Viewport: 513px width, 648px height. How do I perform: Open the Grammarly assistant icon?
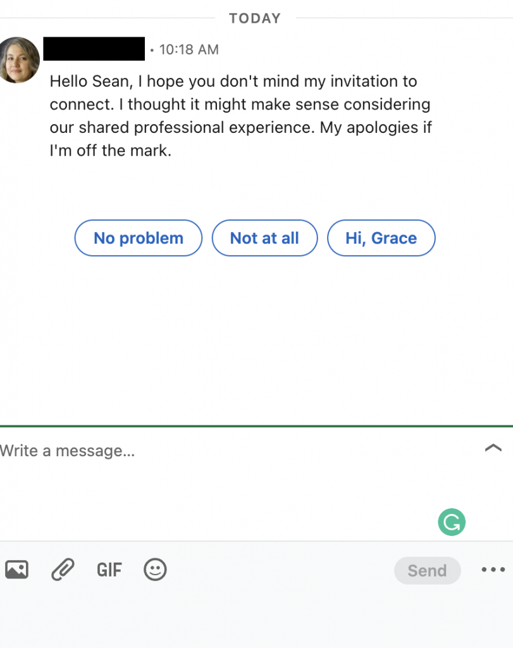(452, 522)
